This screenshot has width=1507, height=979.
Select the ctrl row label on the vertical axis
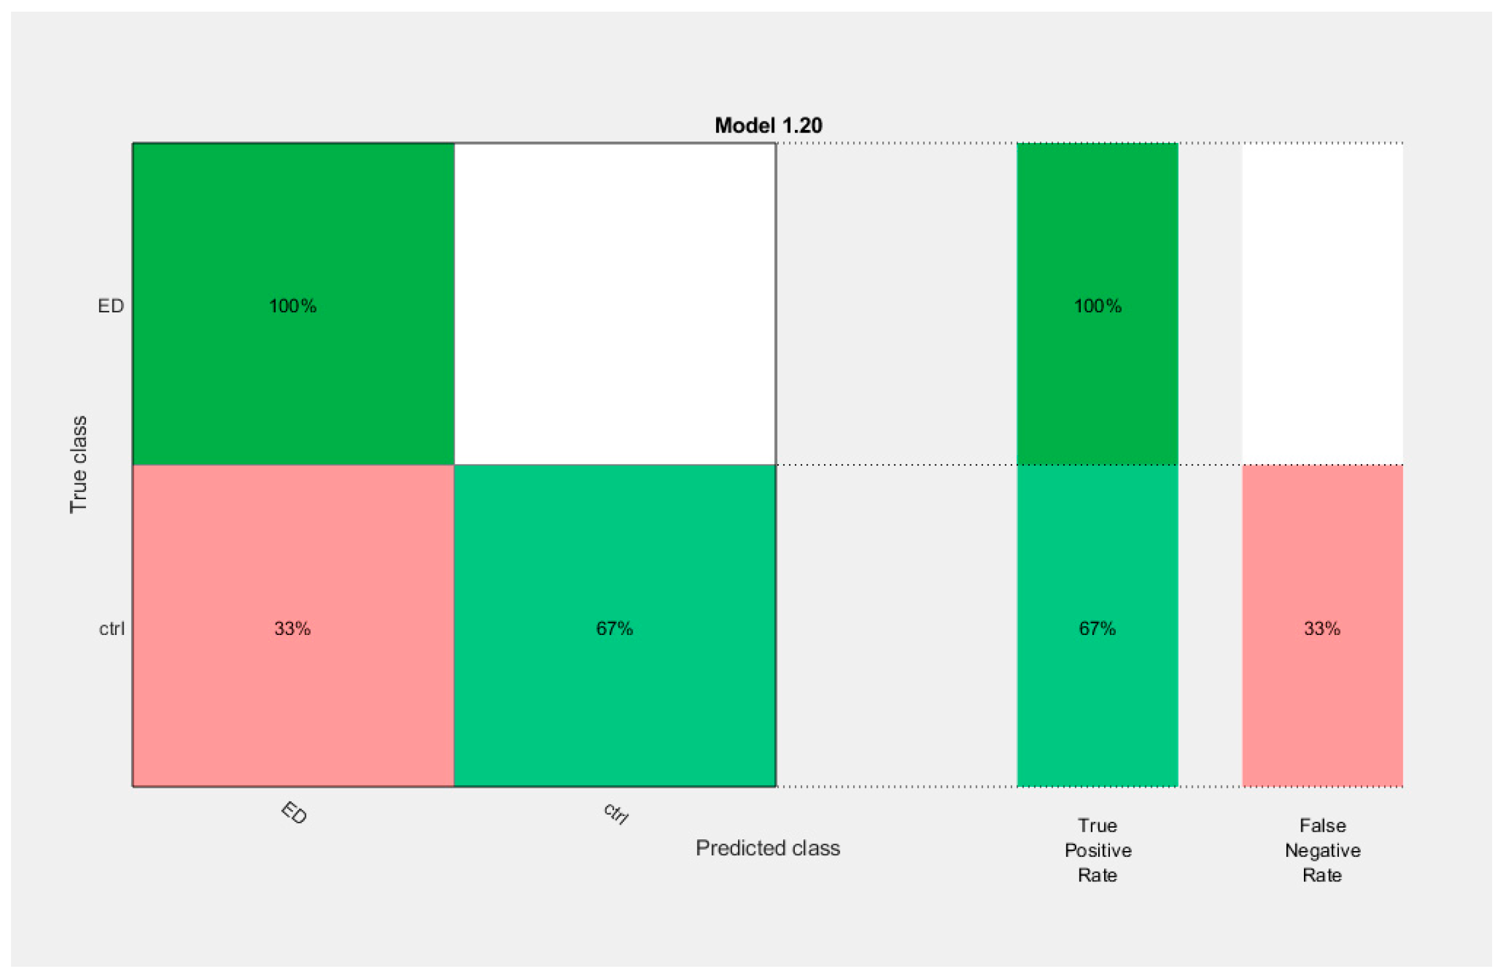pyautogui.click(x=111, y=629)
